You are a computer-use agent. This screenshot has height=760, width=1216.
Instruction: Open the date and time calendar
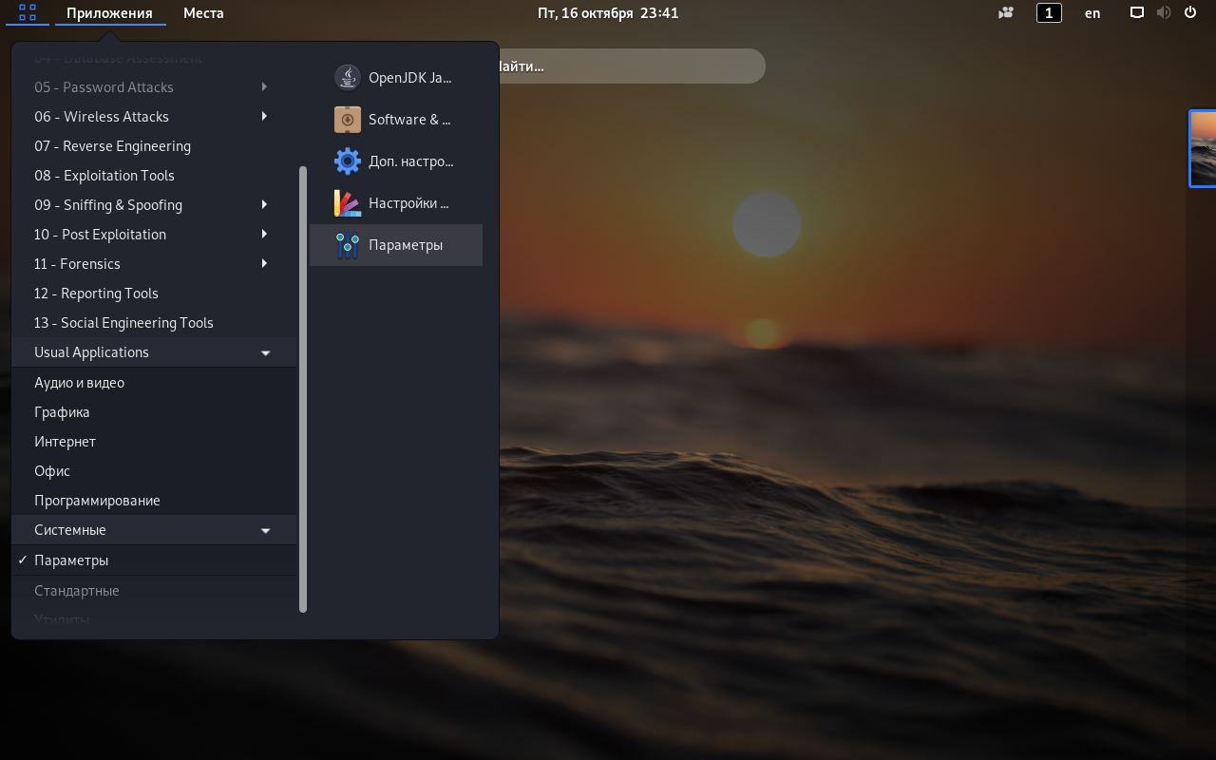[x=608, y=13]
